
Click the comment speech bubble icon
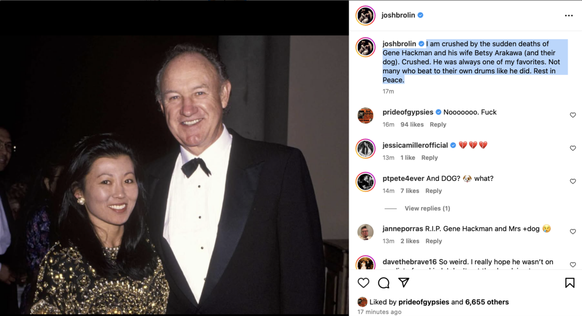tap(384, 283)
